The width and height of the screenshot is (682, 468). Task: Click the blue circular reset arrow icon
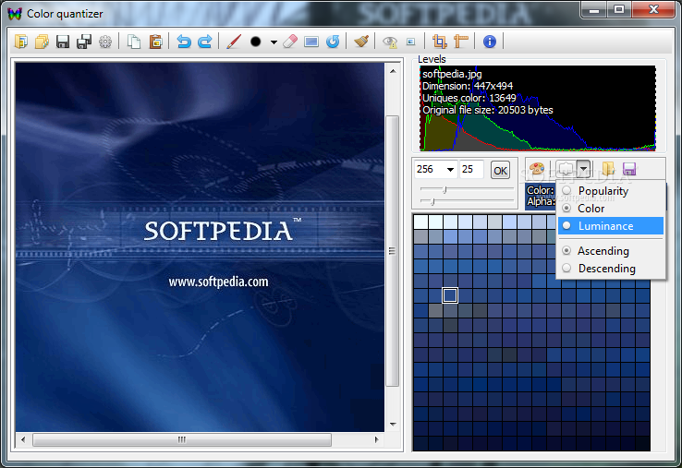(x=333, y=42)
